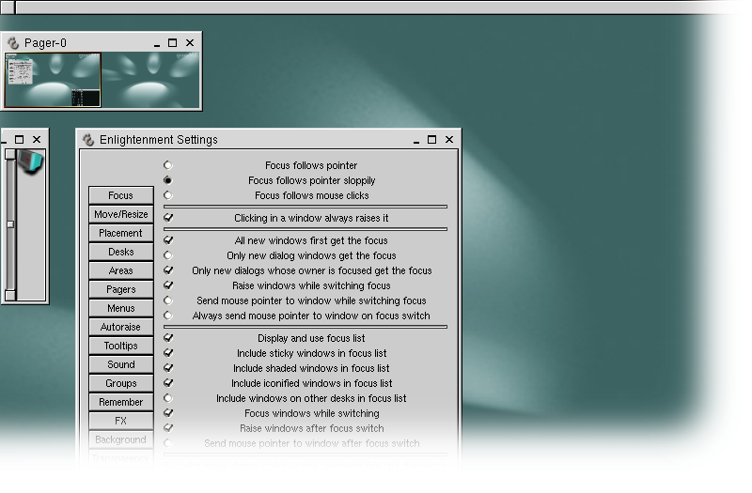Enable Include windows on other desks in focus list
752x493 pixels.
[x=168, y=398]
